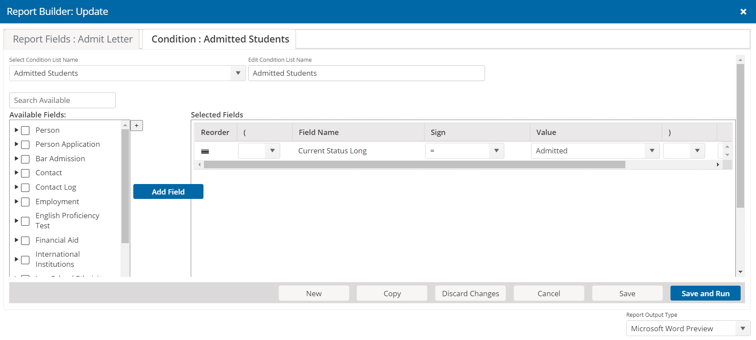Select Condition : Admitted Students tab
The width and height of the screenshot is (756, 340).
coord(220,39)
